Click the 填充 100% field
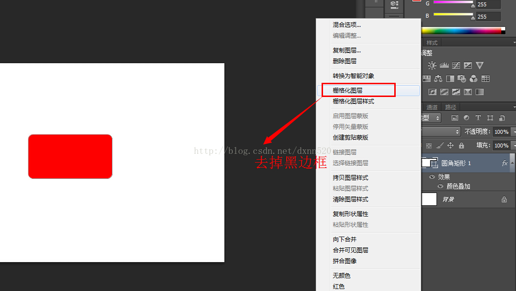This screenshot has height=291, width=516. tap(502, 145)
